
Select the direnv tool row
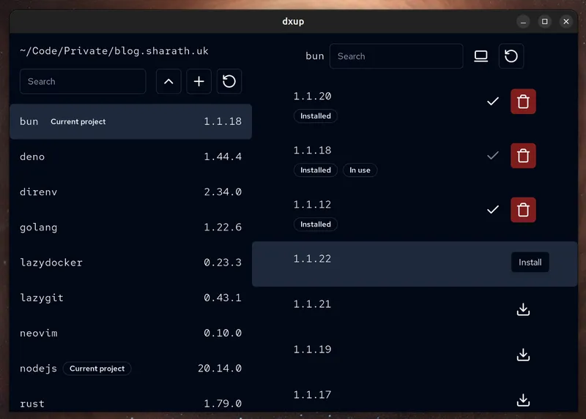point(131,192)
